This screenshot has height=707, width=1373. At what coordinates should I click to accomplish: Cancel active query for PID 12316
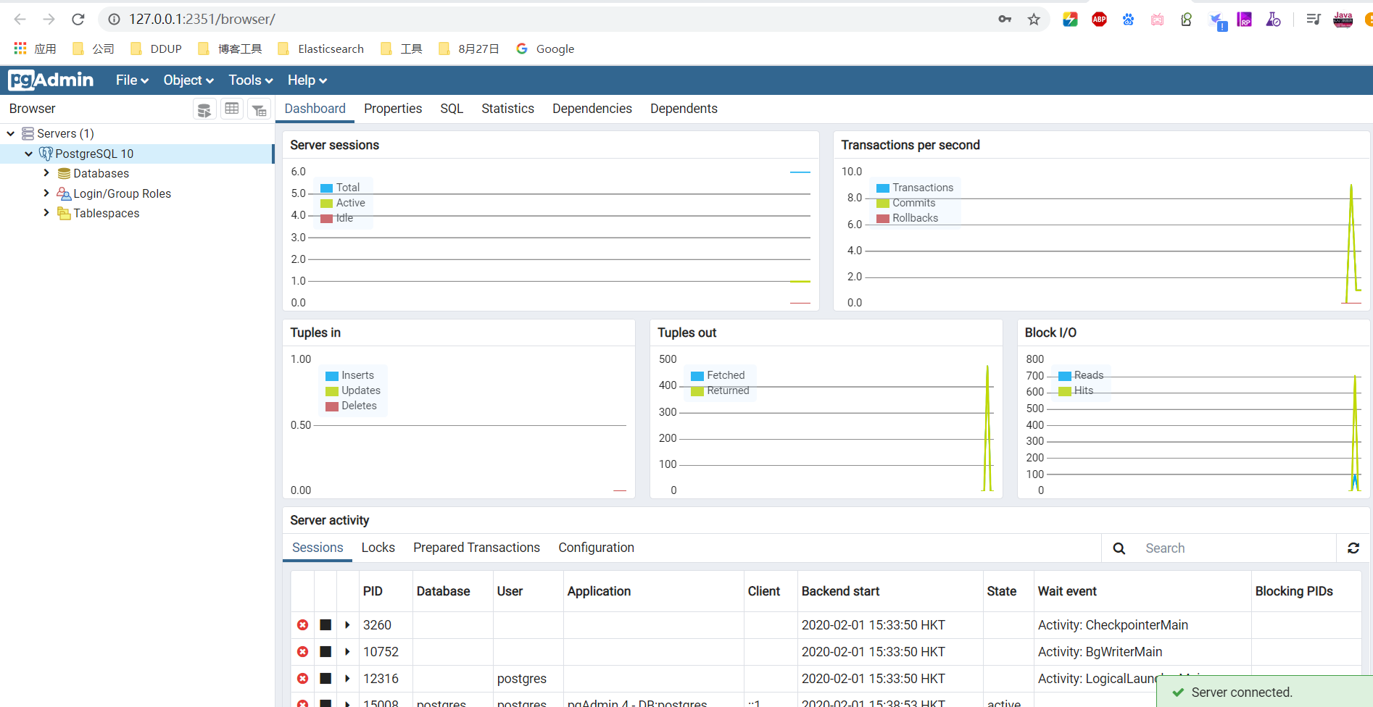tap(325, 678)
